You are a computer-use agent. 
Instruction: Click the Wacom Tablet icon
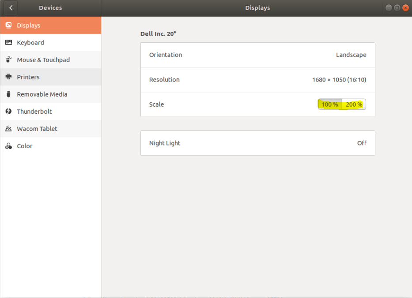(x=8, y=128)
